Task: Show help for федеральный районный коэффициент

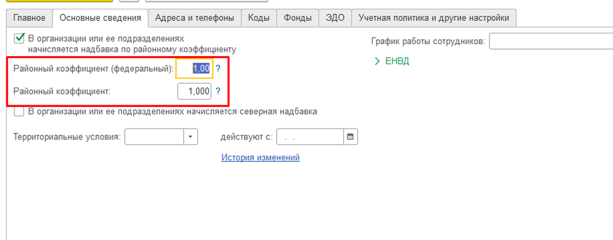Action: point(218,69)
